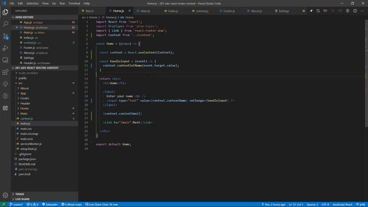Viewport: 368px width, 207px height.
Task: Close the Home.js editor tab
Action: click(129, 11)
